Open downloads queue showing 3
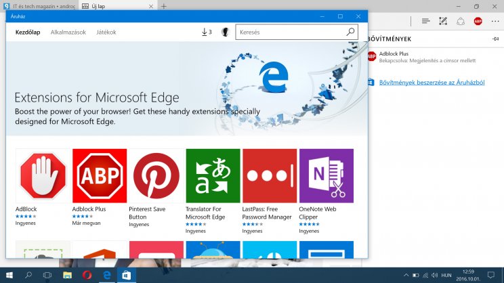The height and width of the screenshot is (283, 504). pos(207,32)
